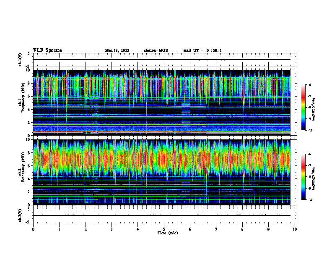Screen dimensions: 332x257
Task: Click time axis tick label "3"
Action: [112, 229]
